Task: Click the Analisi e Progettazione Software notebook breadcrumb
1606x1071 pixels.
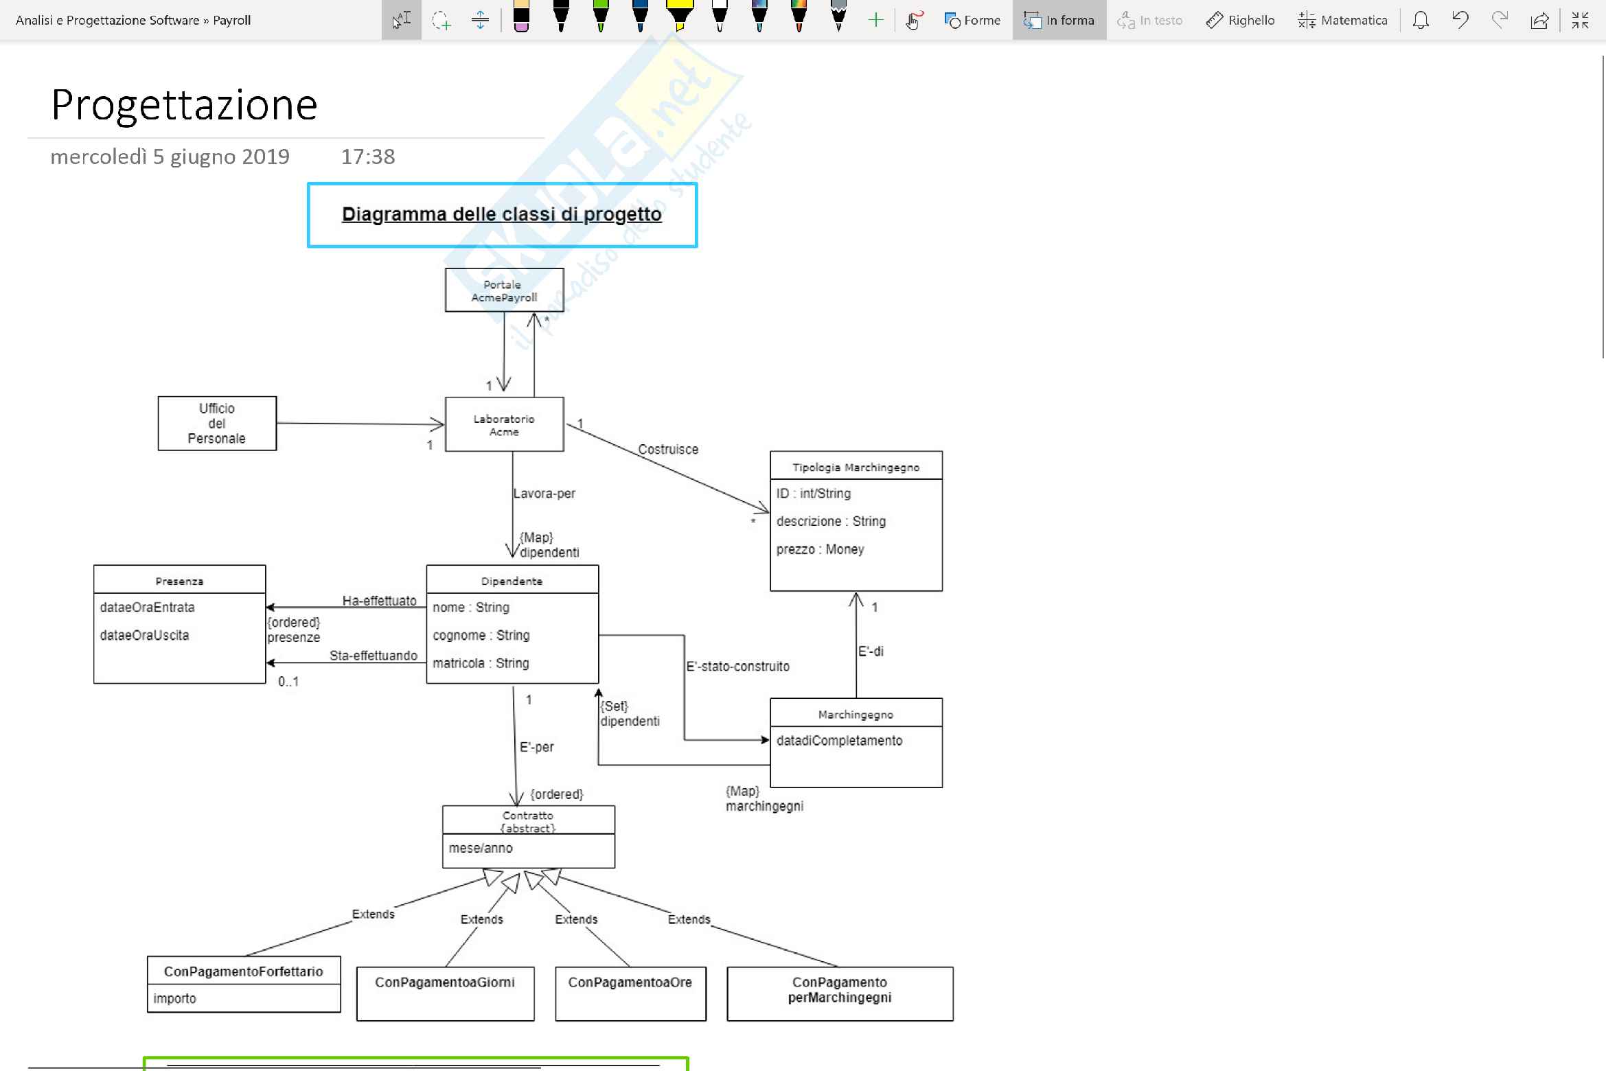Action: [x=107, y=20]
